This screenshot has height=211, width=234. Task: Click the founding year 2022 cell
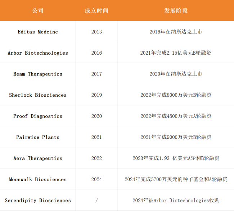click(96, 158)
